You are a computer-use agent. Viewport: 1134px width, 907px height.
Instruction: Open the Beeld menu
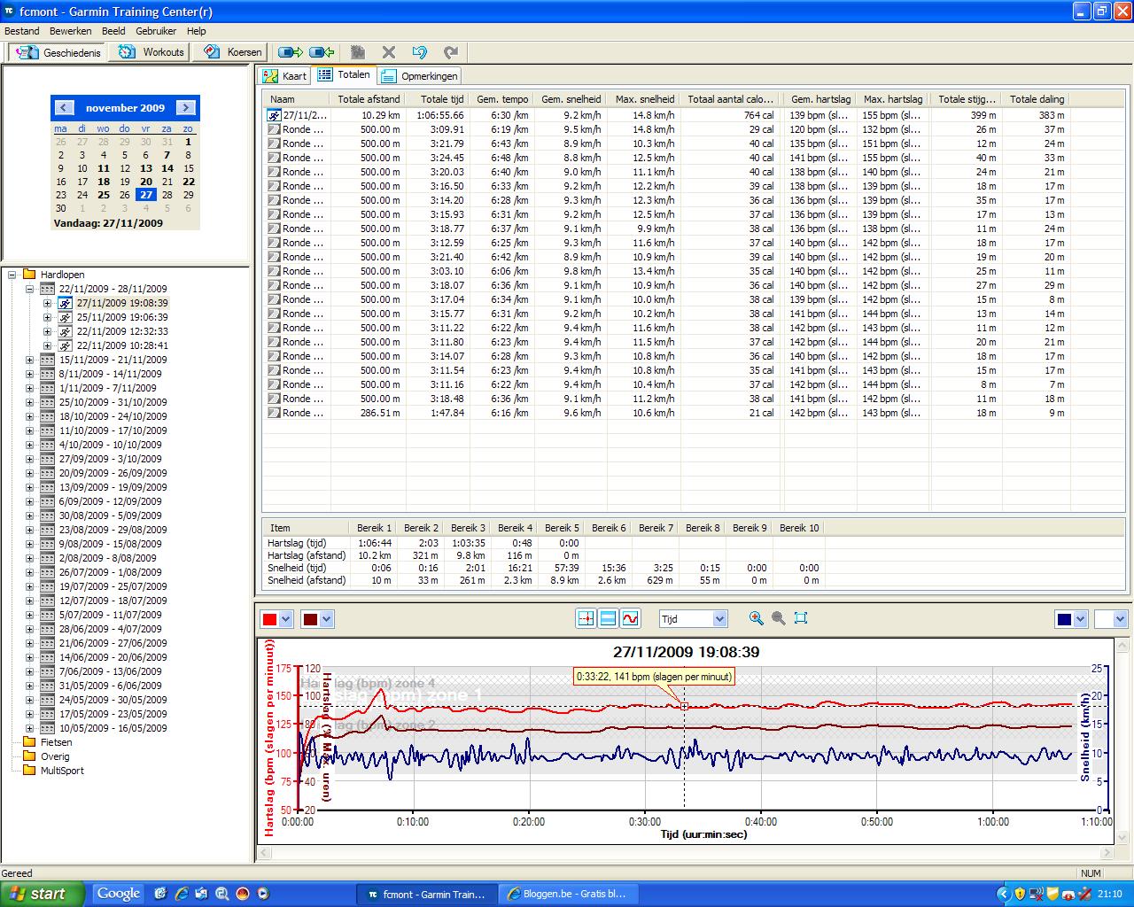pyautogui.click(x=113, y=31)
